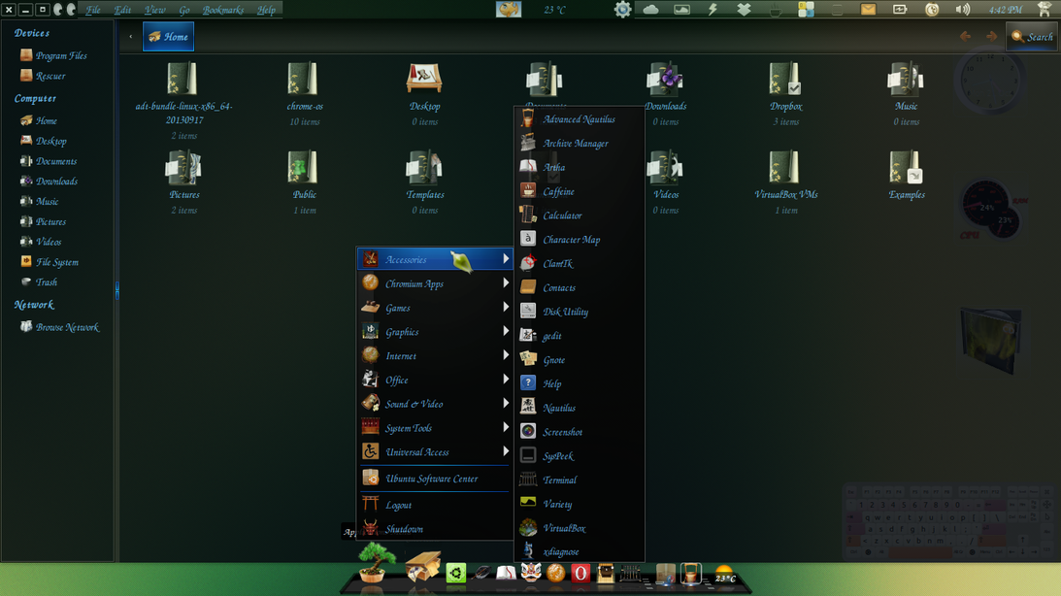
Task: Expand the Sound & Video submenu
Action: pos(434,404)
